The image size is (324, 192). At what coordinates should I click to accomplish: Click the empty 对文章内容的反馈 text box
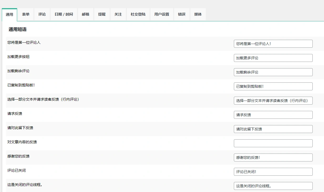coord(273,143)
